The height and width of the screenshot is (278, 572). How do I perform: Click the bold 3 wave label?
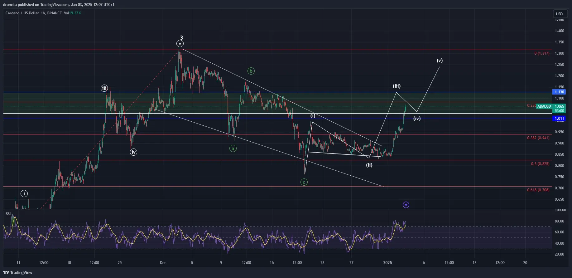tap(181, 38)
